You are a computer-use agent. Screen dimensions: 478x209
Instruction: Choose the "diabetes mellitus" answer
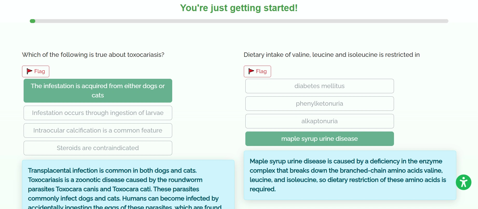(319, 86)
